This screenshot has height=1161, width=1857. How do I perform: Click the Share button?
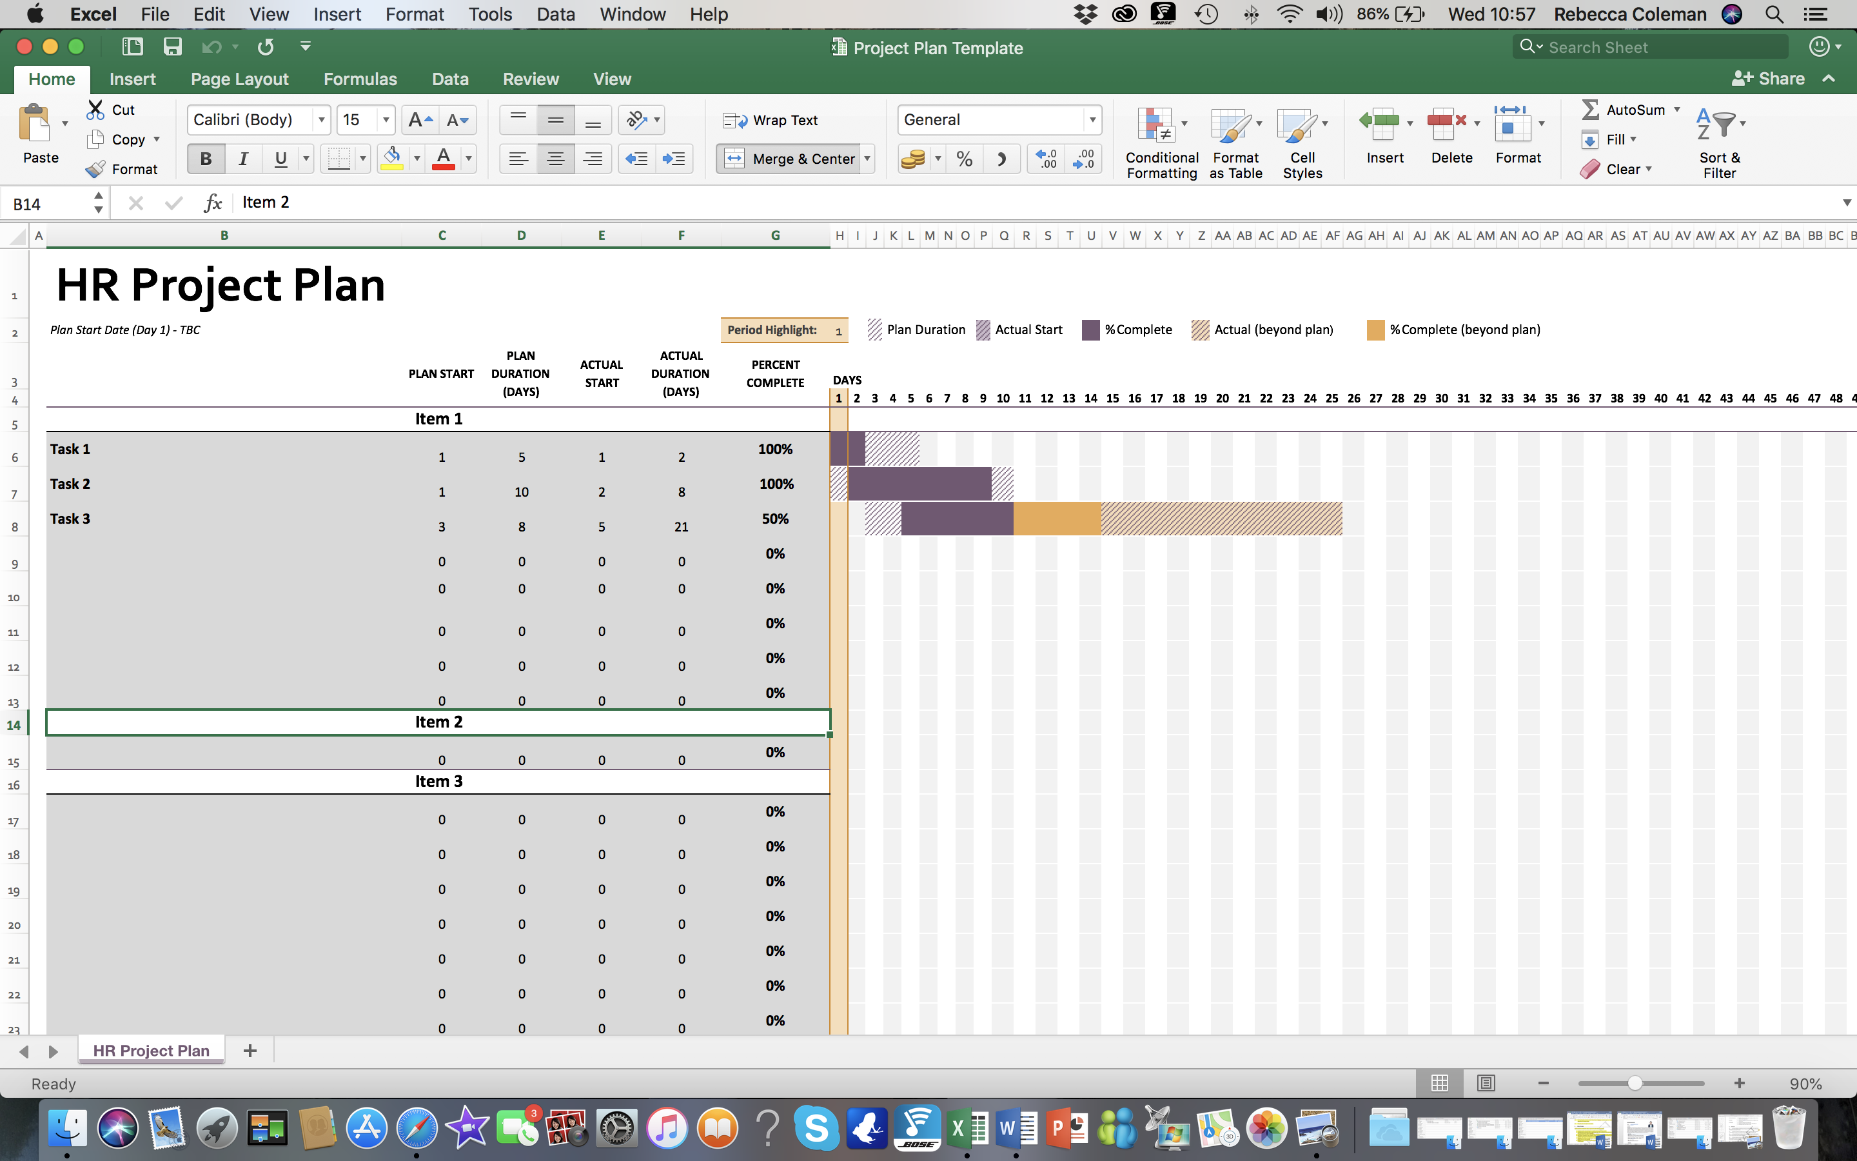tap(1768, 79)
